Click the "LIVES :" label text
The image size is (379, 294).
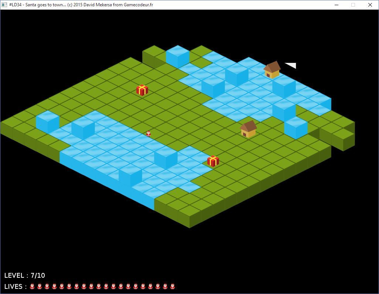point(16,287)
